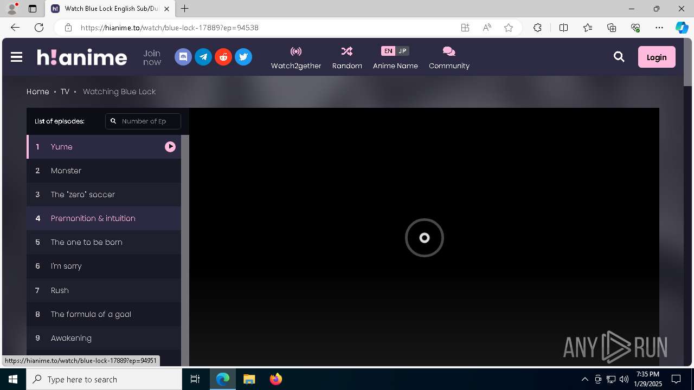The image size is (694, 390).
Task: Select the Watch Blue Lock tab
Action: (x=110, y=9)
